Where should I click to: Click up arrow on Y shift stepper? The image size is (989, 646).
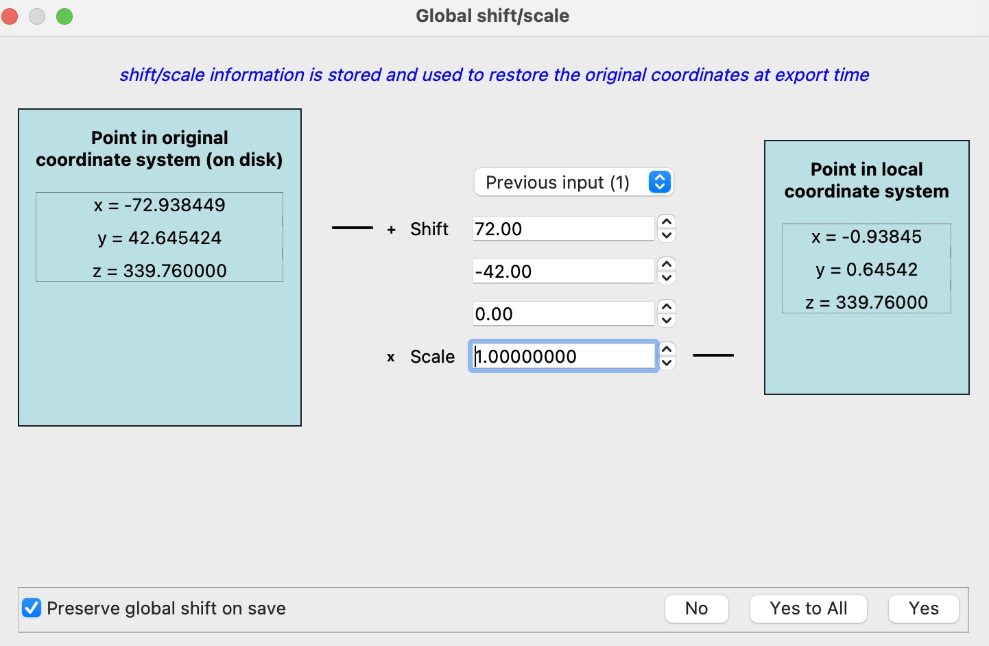pos(666,265)
